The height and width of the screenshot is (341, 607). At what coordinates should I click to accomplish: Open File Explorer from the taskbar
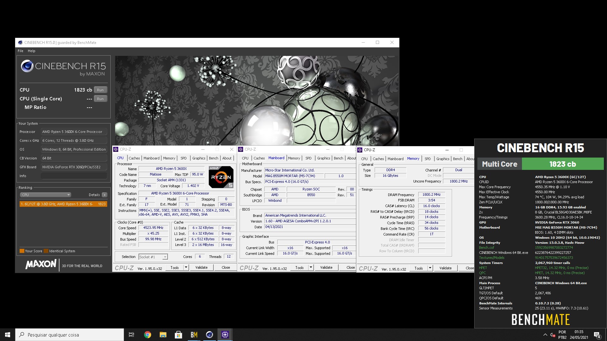163,335
